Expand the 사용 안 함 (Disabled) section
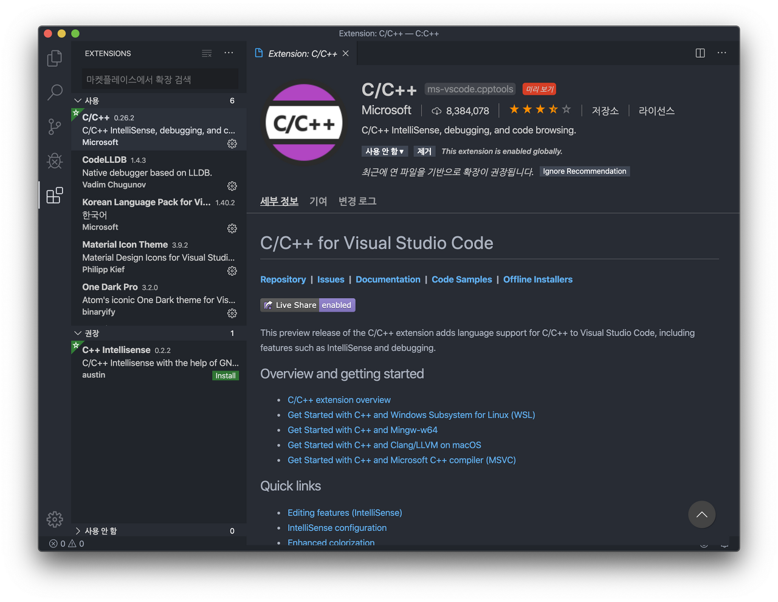Screen dimensions: 778x602 click(159, 531)
